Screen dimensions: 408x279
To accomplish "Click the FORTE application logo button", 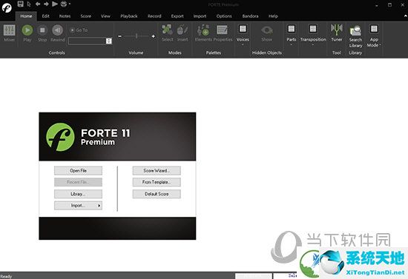I will (7, 7).
